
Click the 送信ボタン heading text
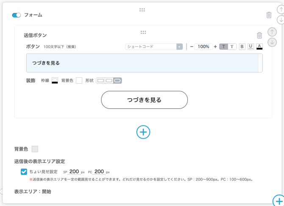[x=35, y=35]
